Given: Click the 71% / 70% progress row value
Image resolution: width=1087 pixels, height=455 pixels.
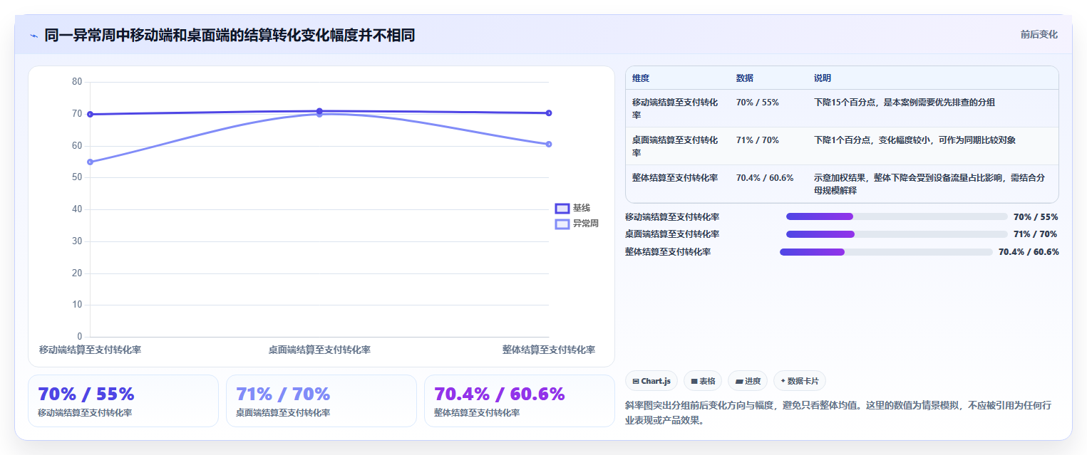Looking at the screenshot, I should (x=1036, y=234).
